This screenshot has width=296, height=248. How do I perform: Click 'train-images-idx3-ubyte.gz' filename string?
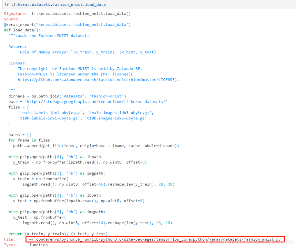[119, 113]
